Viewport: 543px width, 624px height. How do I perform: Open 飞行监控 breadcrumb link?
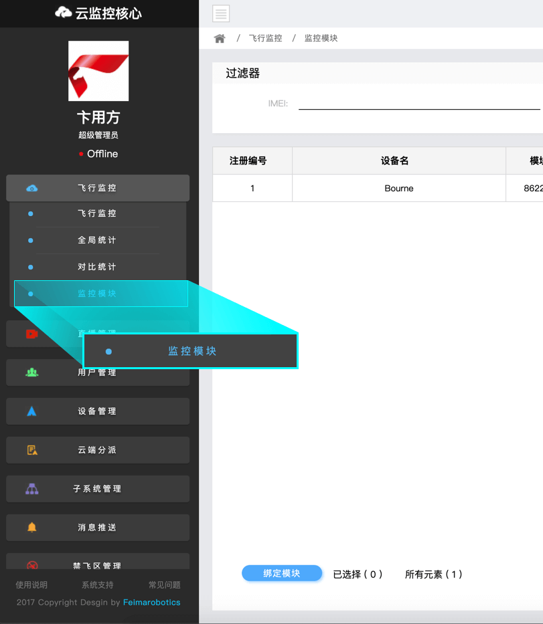265,38
